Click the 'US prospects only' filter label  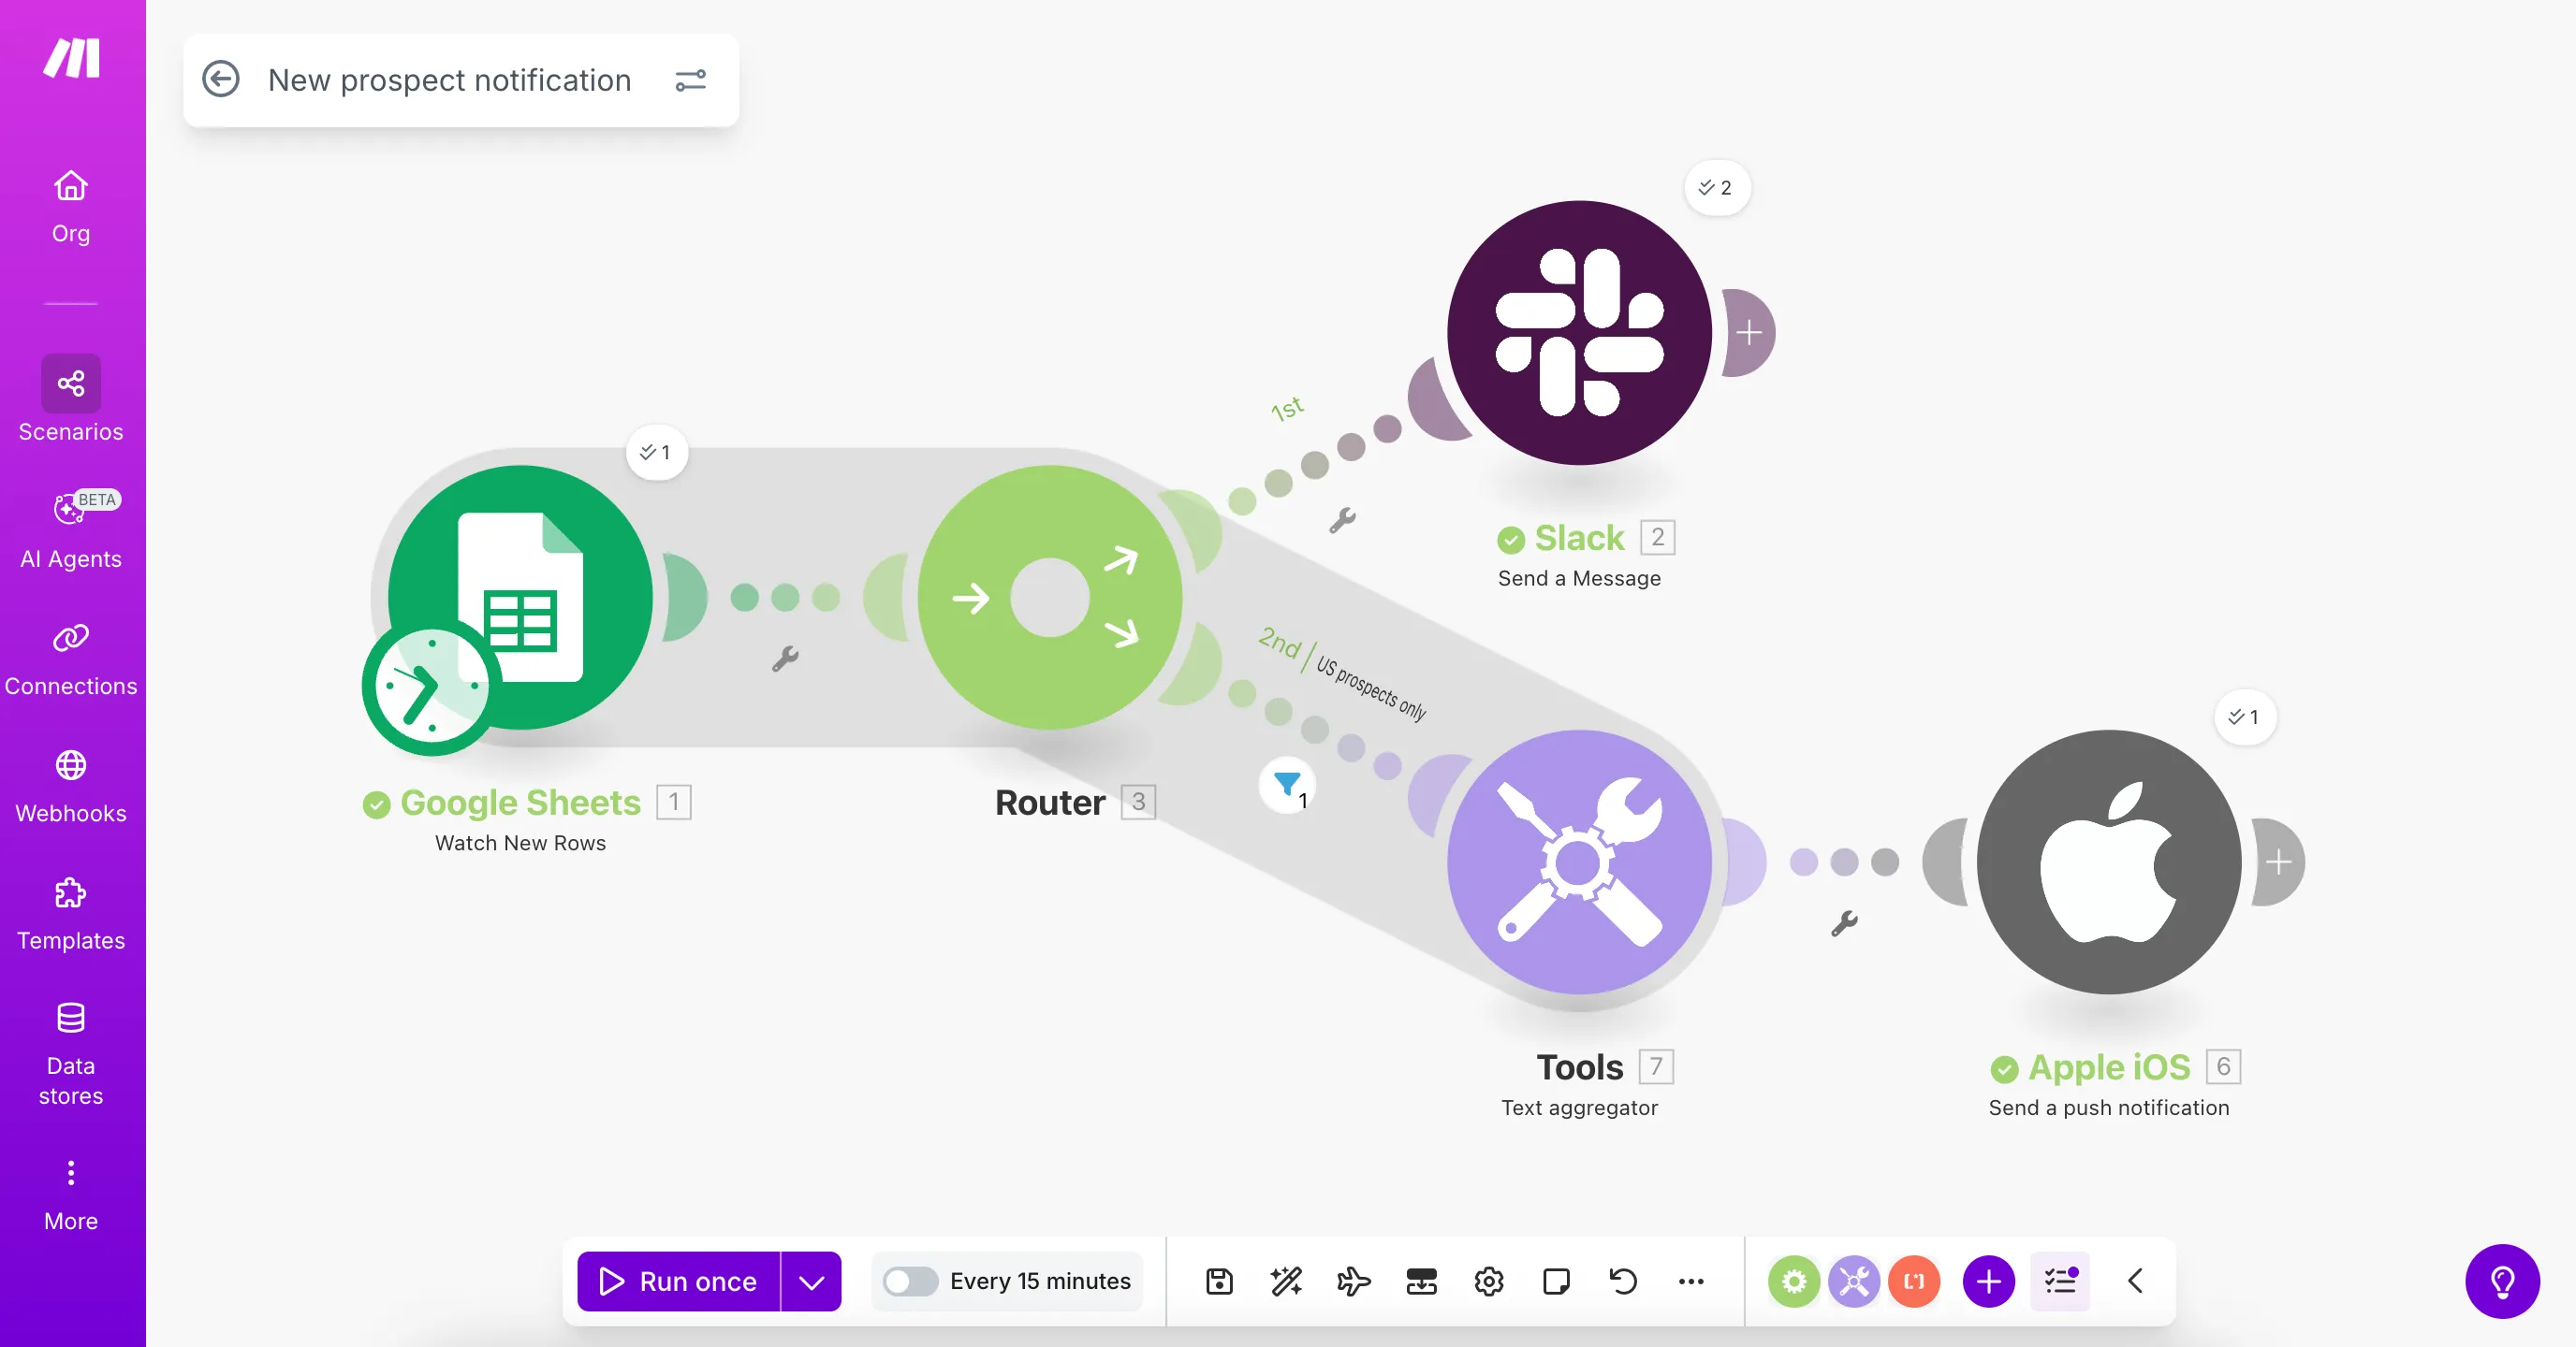(x=1370, y=688)
